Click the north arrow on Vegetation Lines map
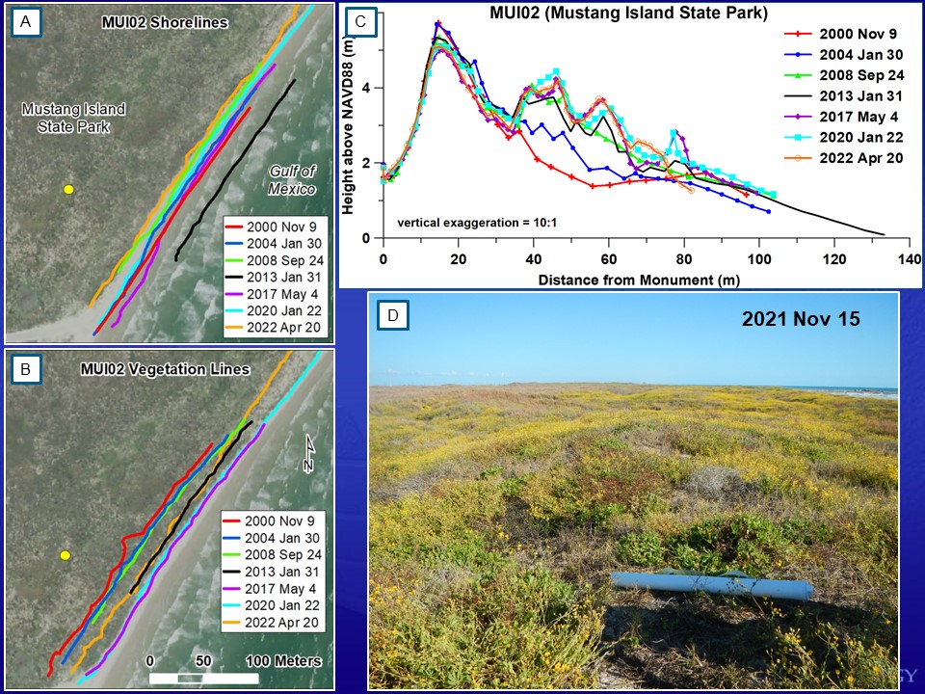 point(308,453)
